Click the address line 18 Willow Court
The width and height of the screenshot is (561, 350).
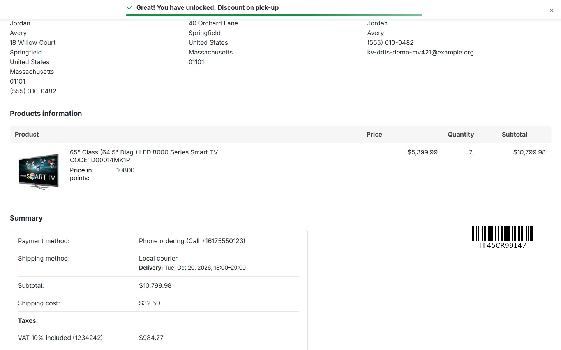coord(33,42)
